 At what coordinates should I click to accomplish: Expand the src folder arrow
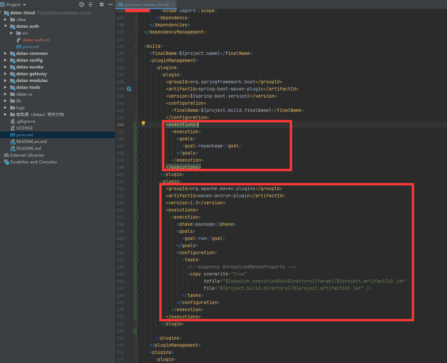(12, 33)
